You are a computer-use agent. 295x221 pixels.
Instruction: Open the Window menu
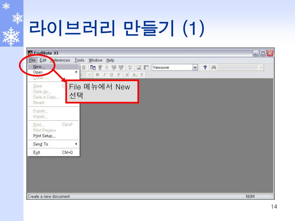[x=95, y=60]
